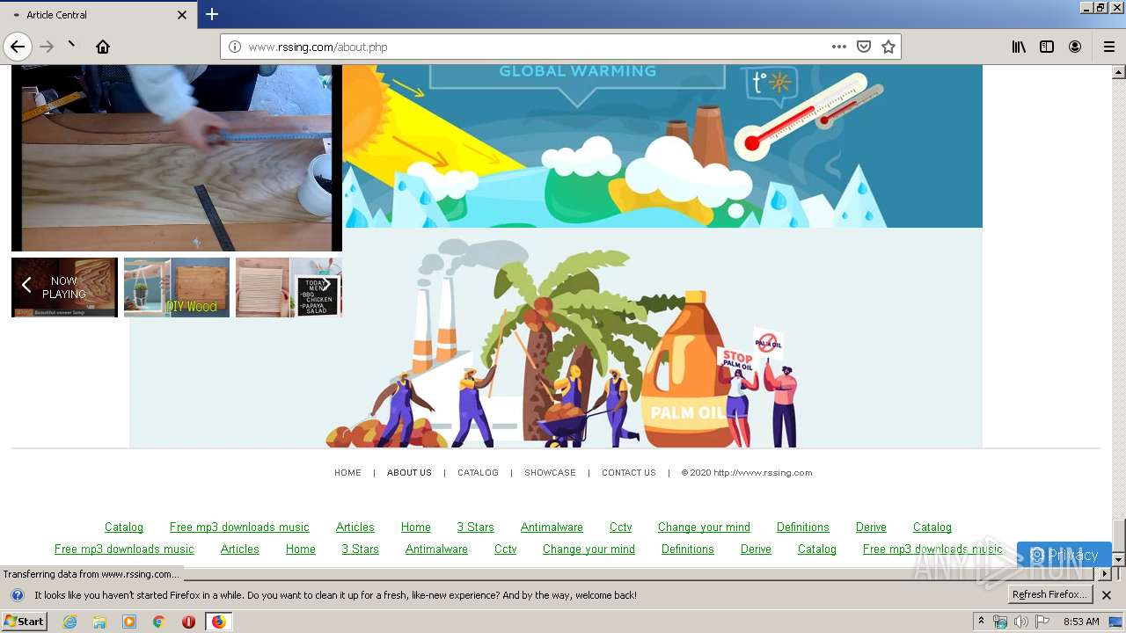Launch Internet Explorer from the taskbar
This screenshot has width=1126, height=633.
[x=70, y=622]
